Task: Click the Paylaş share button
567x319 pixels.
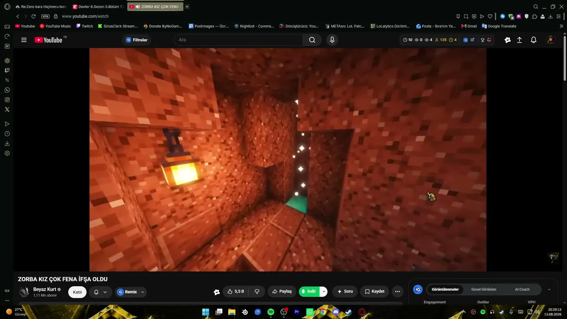Action: tap(282, 292)
